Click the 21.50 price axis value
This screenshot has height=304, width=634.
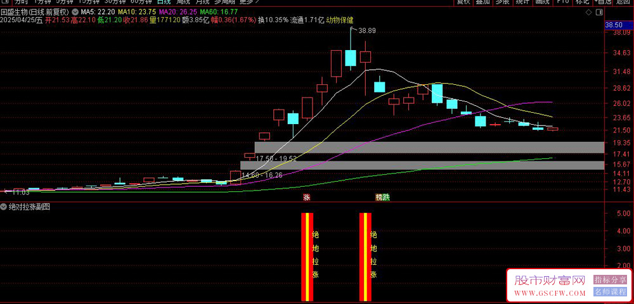click(x=621, y=130)
